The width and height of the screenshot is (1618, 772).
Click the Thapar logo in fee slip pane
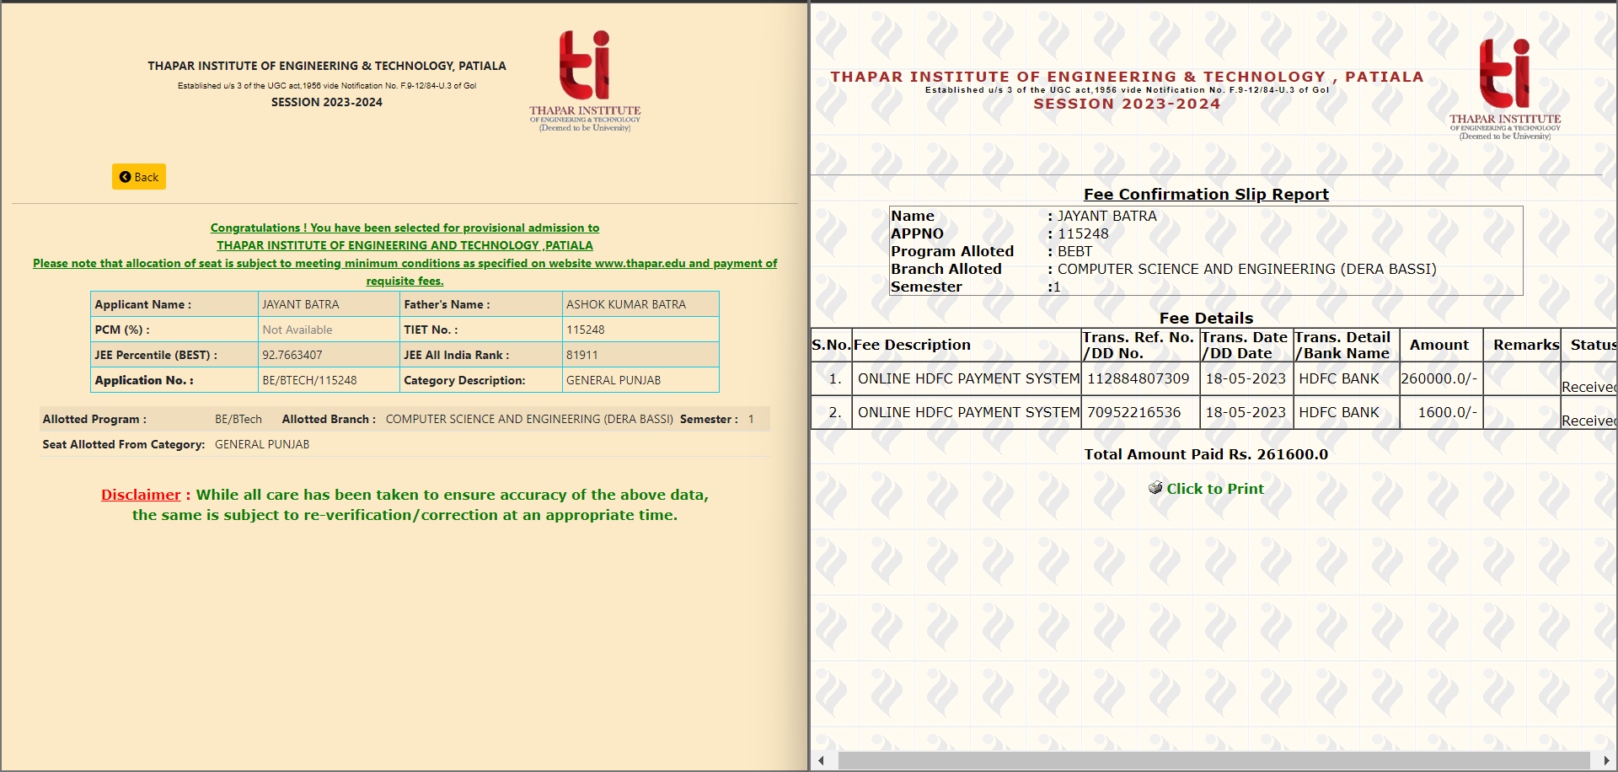point(1505,89)
